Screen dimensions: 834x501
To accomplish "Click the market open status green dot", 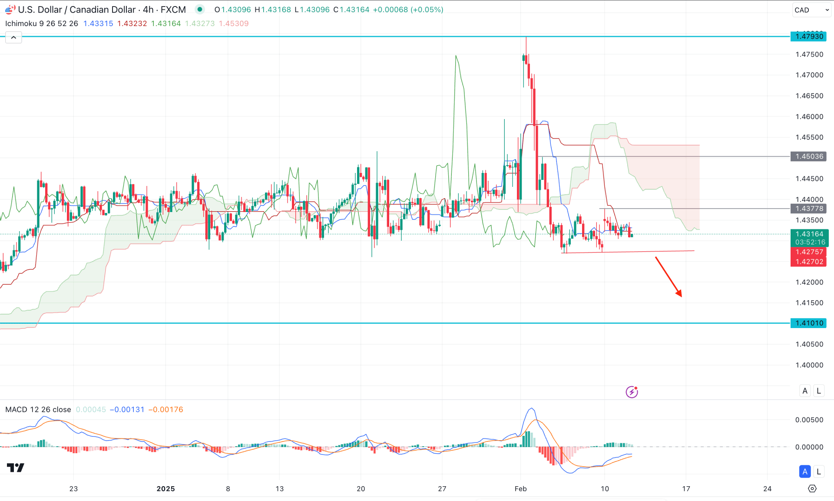I will 200,9.
